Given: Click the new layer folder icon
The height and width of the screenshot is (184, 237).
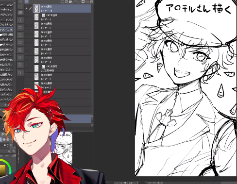Looking at the screenshot, I should click(70, 1).
